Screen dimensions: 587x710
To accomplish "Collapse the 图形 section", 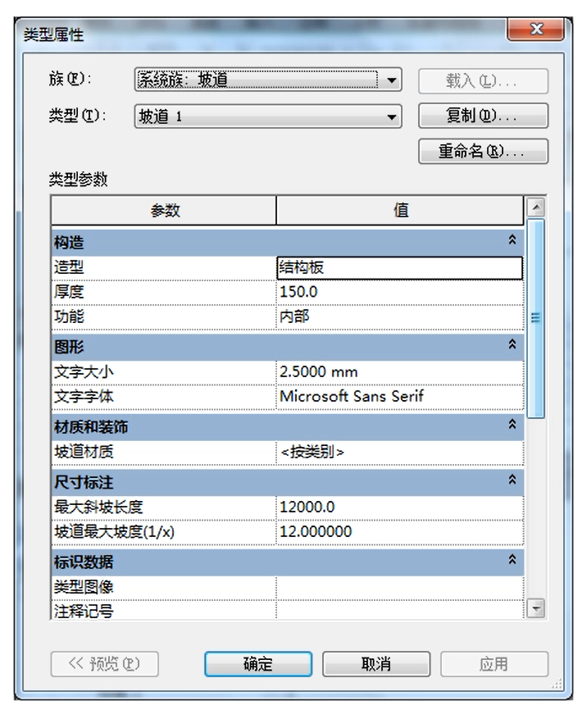I will tap(512, 346).
